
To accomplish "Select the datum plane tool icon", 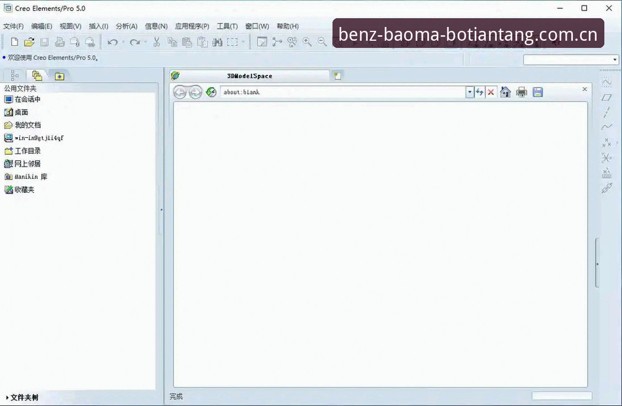I will [x=607, y=97].
